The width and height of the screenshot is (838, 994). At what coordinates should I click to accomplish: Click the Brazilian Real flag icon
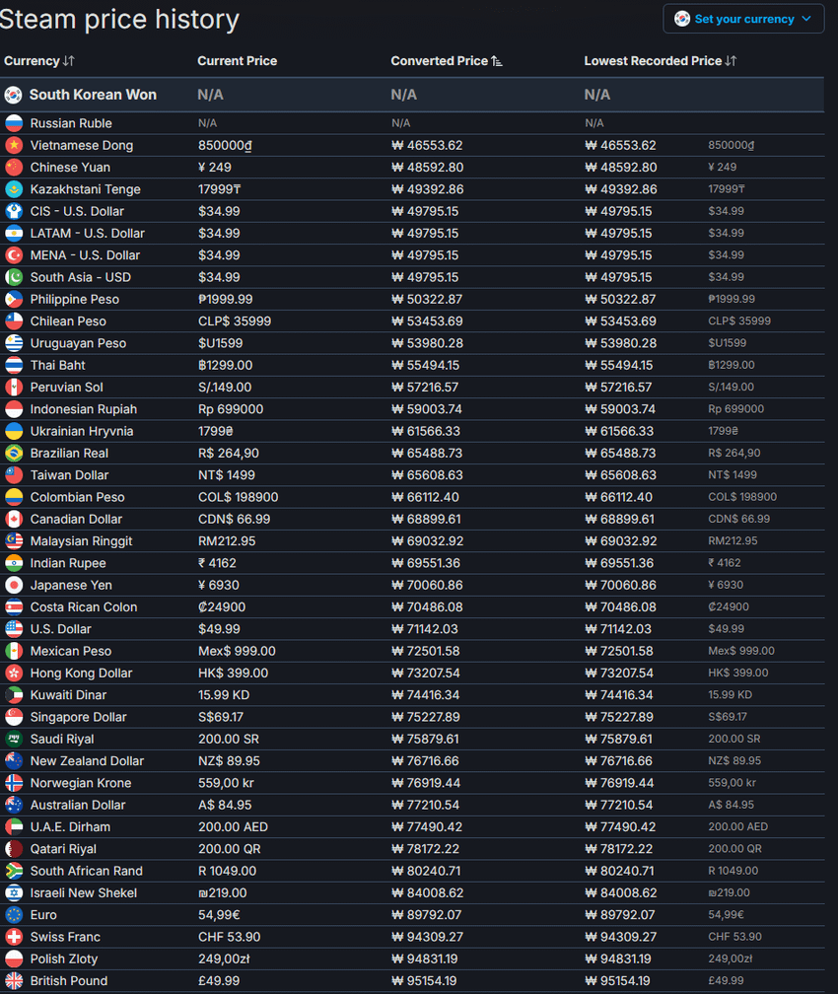point(14,453)
